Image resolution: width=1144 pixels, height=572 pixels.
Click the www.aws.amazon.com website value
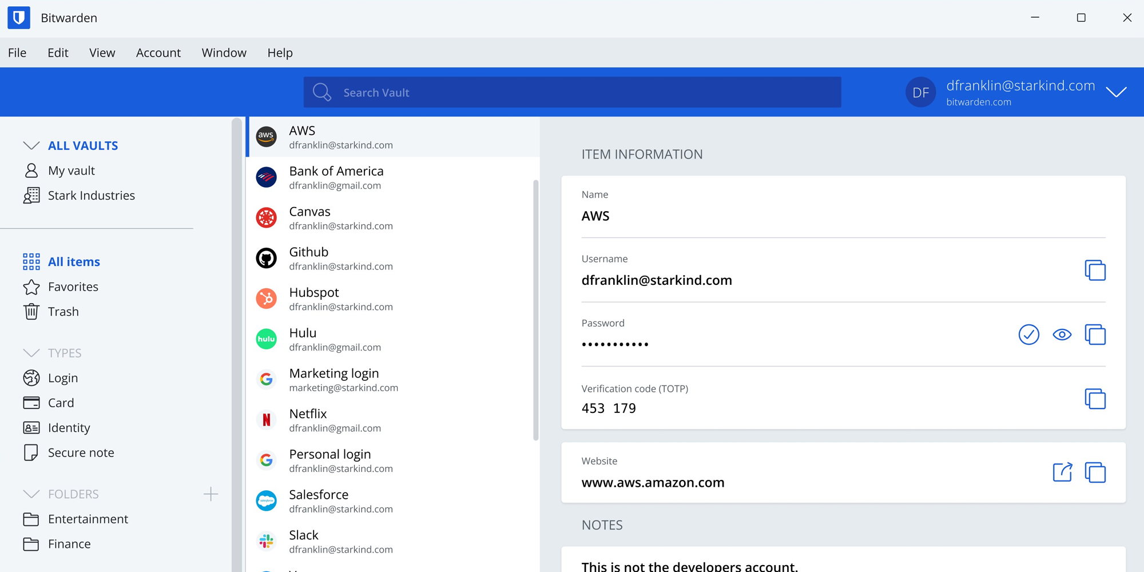653,483
